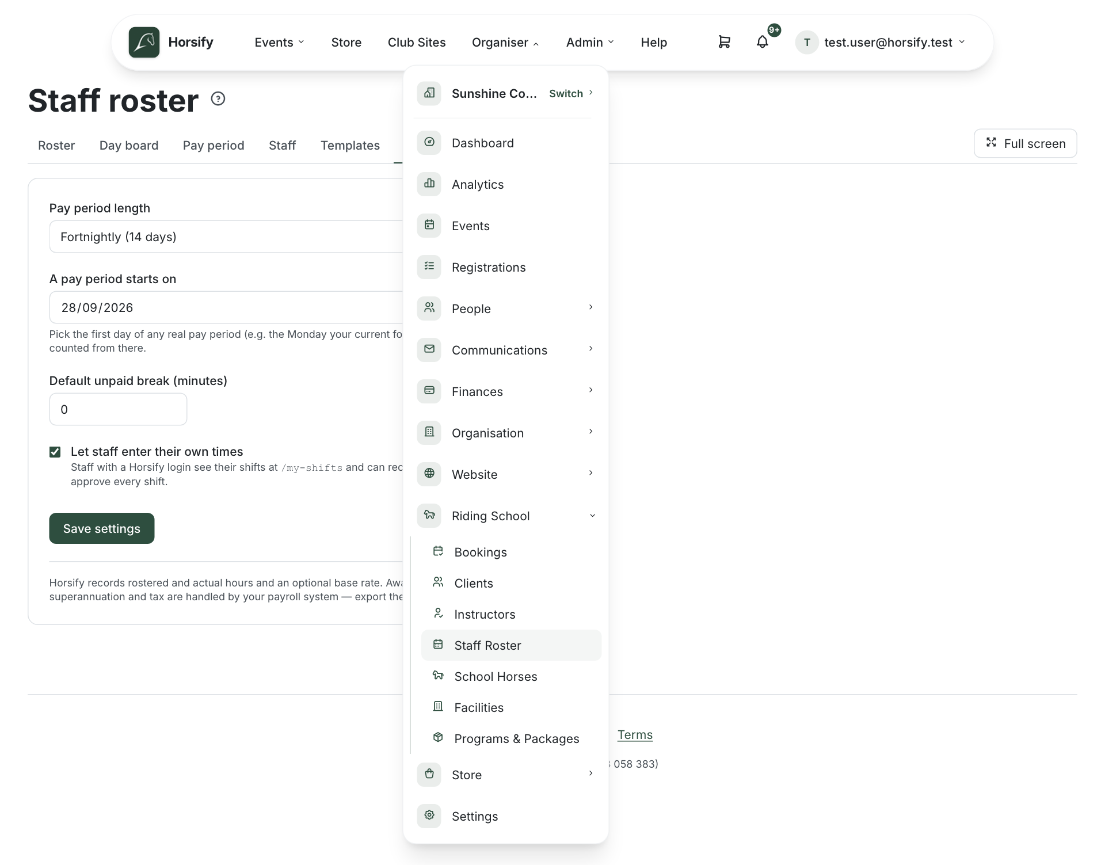
Task: Click the Horsify horse logo icon
Action: [144, 42]
